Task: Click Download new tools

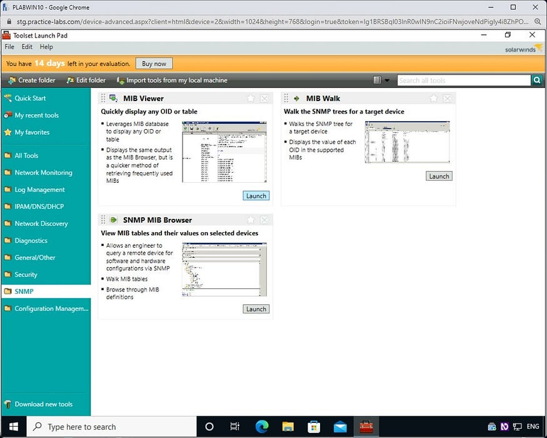Action: click(43, 404)
